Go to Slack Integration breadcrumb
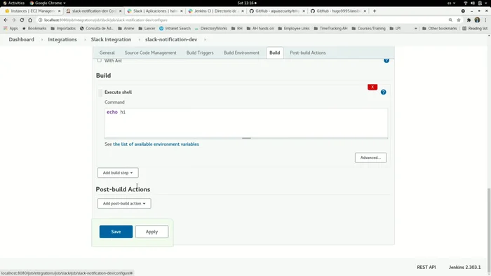 pyautogui.click(x=111, y=40)
